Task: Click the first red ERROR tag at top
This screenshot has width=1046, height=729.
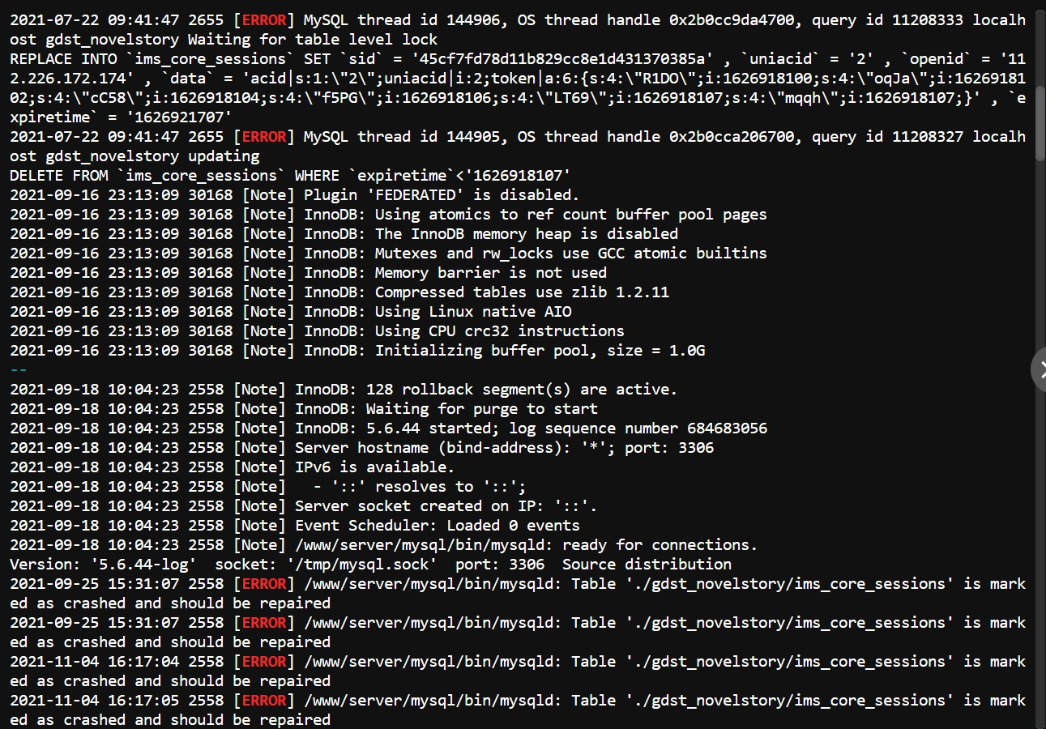Action: click(x=264, y=20)
